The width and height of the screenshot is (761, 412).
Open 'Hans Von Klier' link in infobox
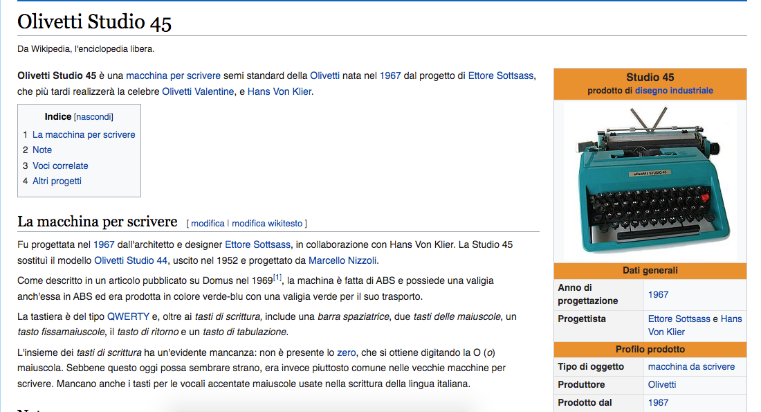click(695, 325)
